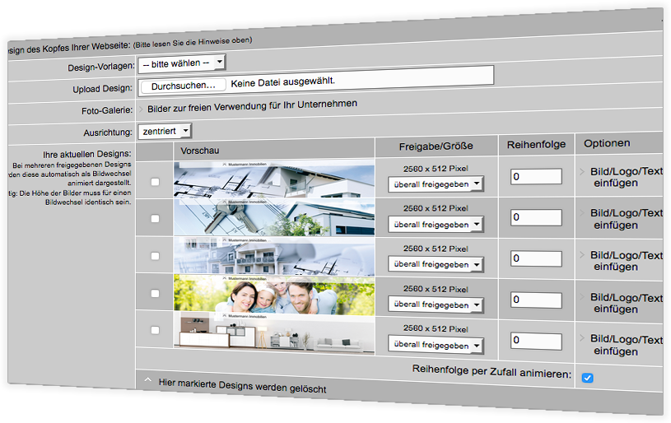Click Bild/Logo/Text einfügen for living room design
Screen dimensions: 671x423
point(626,345)
